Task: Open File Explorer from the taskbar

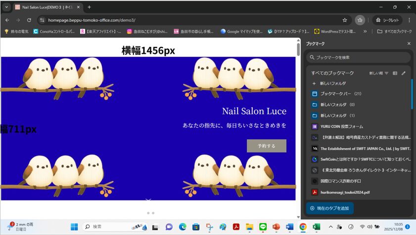Action: (249, 227)
